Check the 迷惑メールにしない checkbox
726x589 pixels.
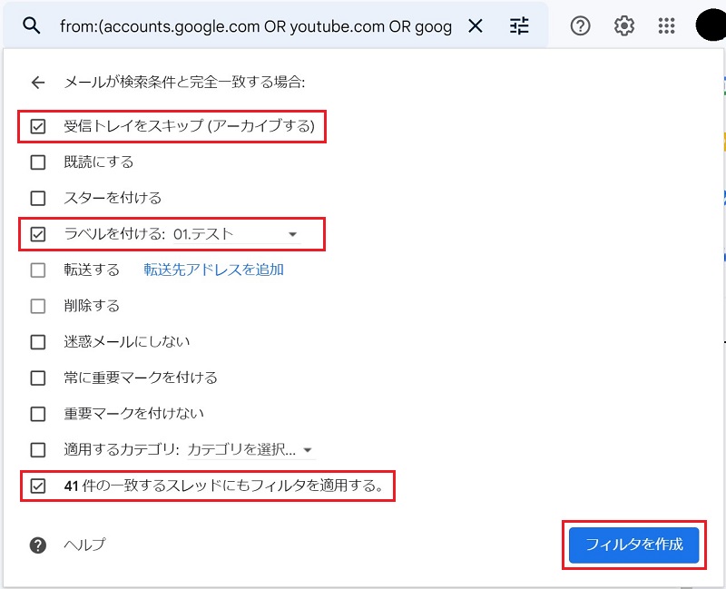38,342
